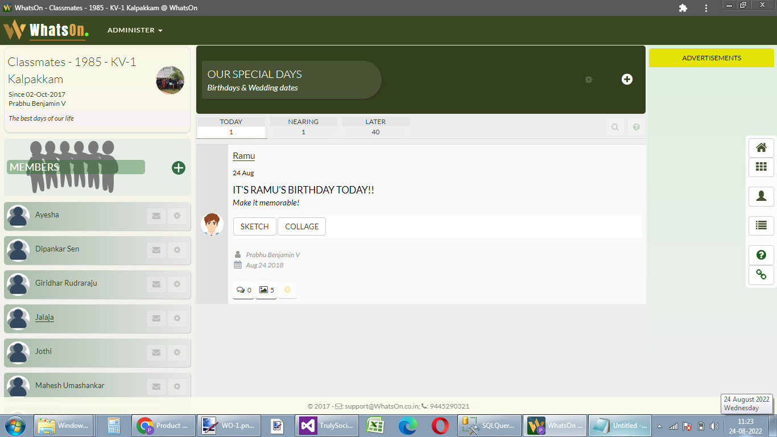
Task: Open the user profile icon in right sidebar
Action: 761,196
